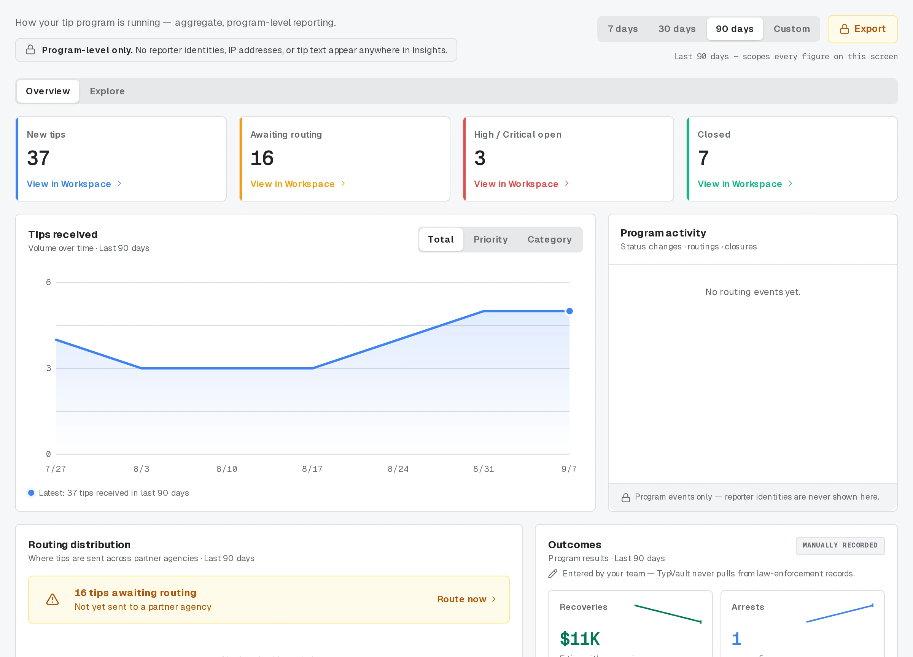
Task: Click the lock icon on Export button
Action: click(x=844, y=29)
